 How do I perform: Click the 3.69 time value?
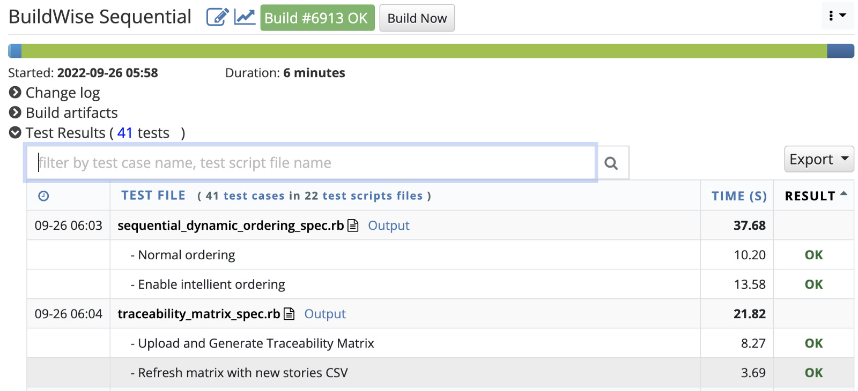(x=753, y=373)
